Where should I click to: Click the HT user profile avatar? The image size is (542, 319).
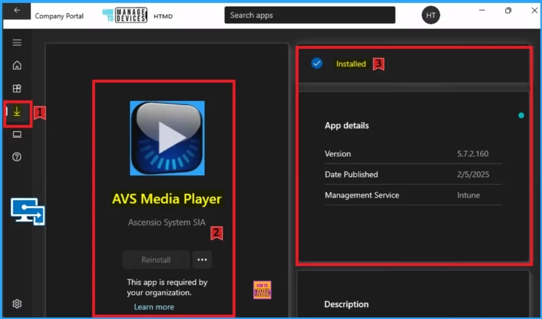pyautogui.click(x=431, y=15)
